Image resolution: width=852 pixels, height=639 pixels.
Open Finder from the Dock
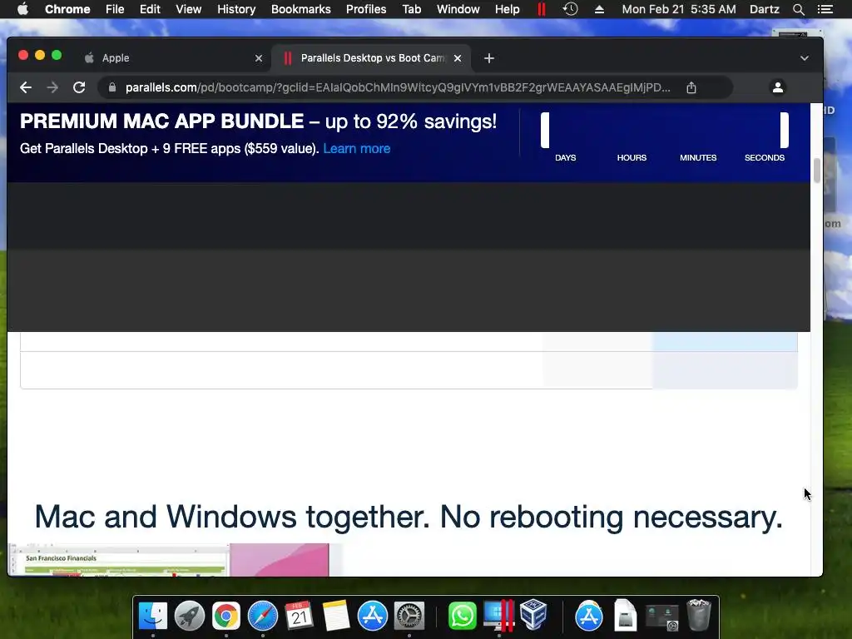click(153, 616)
